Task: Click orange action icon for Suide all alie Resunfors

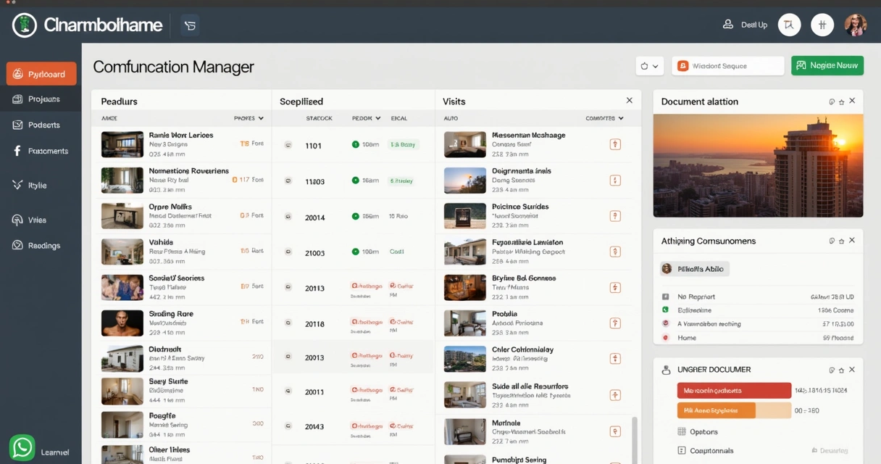Action: [615, 395]
